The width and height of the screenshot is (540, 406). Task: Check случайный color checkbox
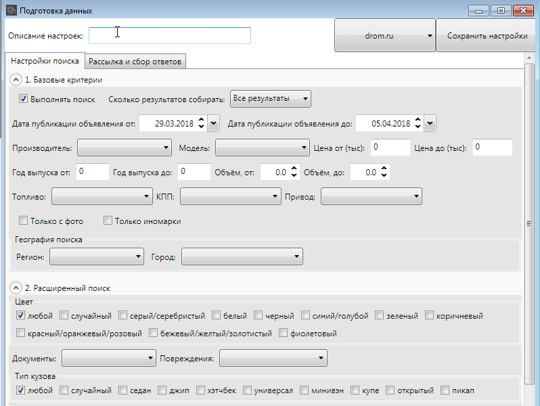64,315
